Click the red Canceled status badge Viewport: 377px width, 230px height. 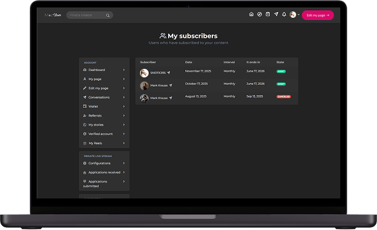point(283,96)
